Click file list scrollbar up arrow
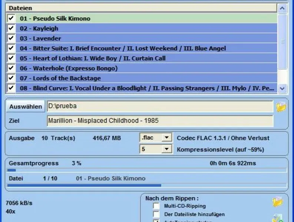 (282, 8)
